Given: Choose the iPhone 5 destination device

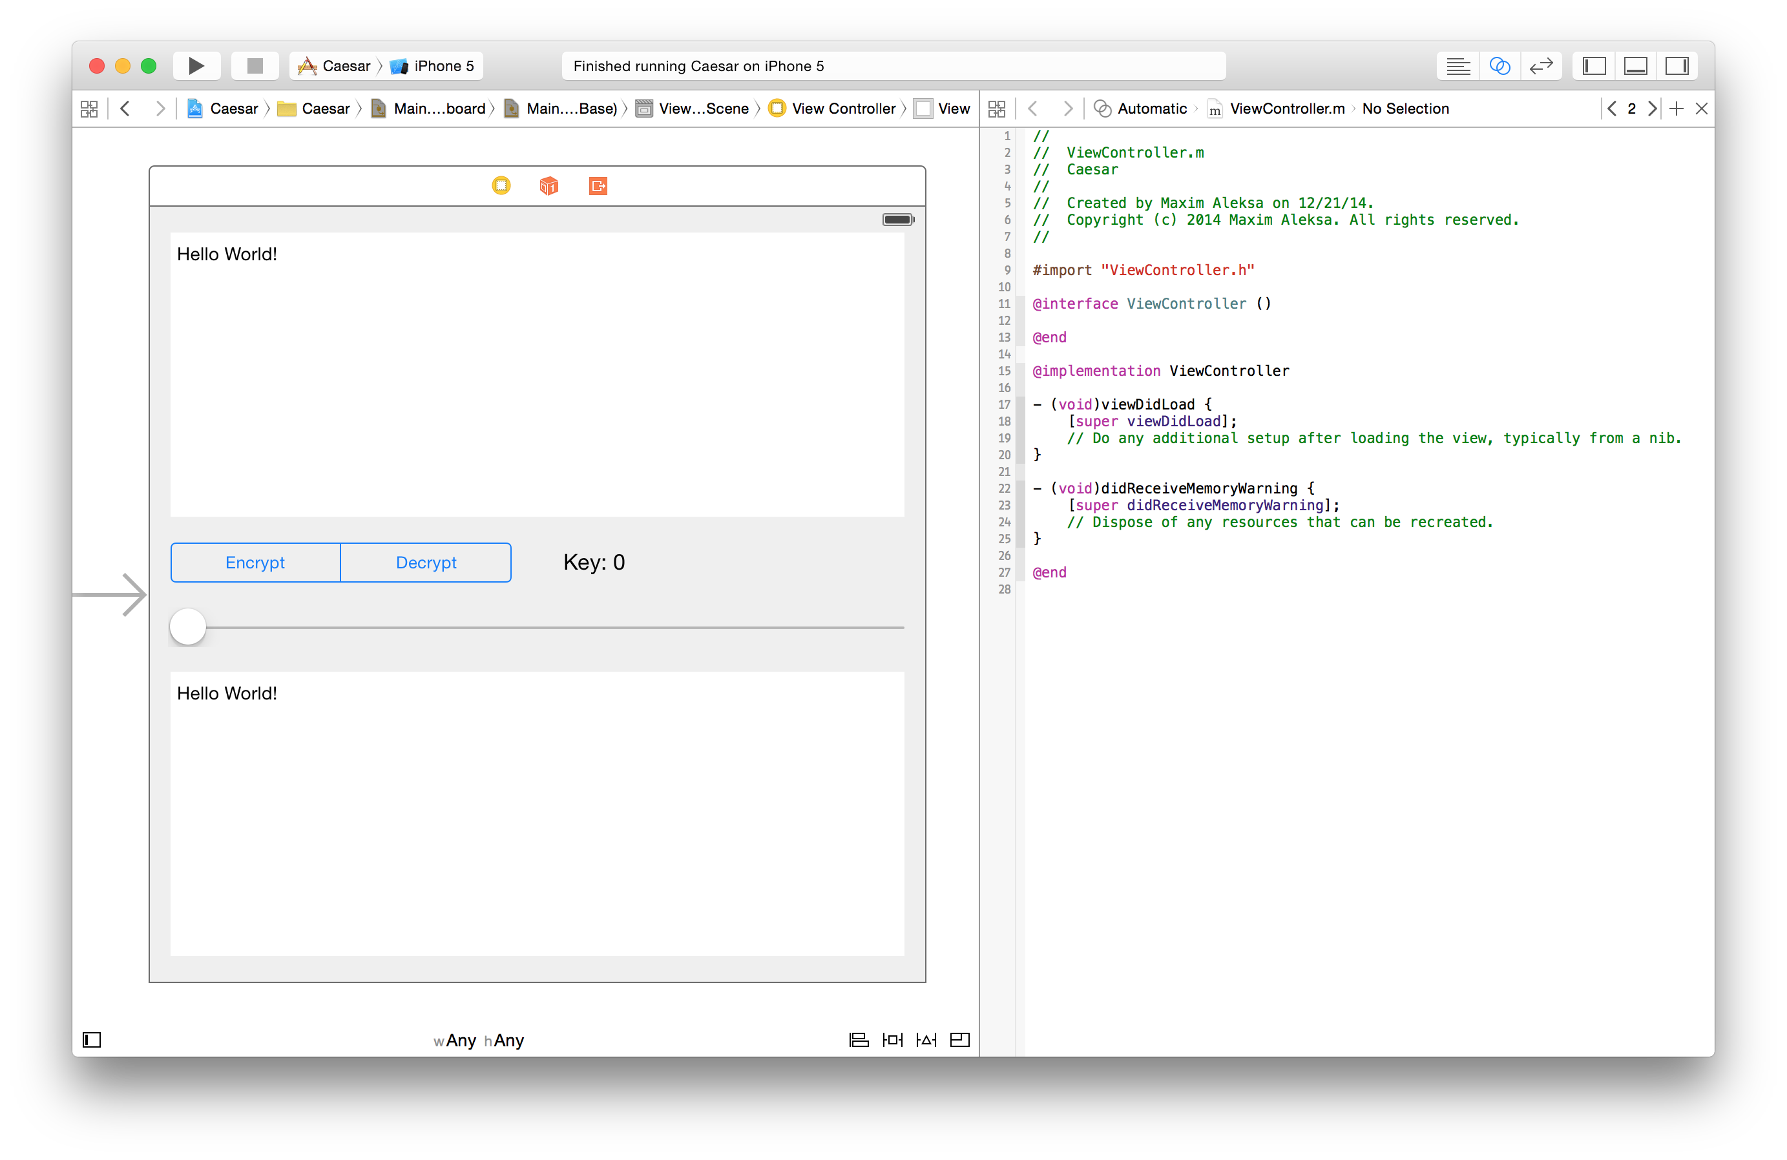Looking at the screenshot, I should point(432,66).
